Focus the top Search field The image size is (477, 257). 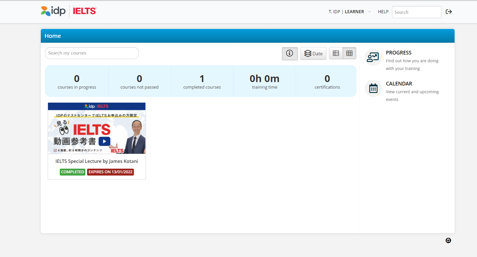click(x=417, y=12)
